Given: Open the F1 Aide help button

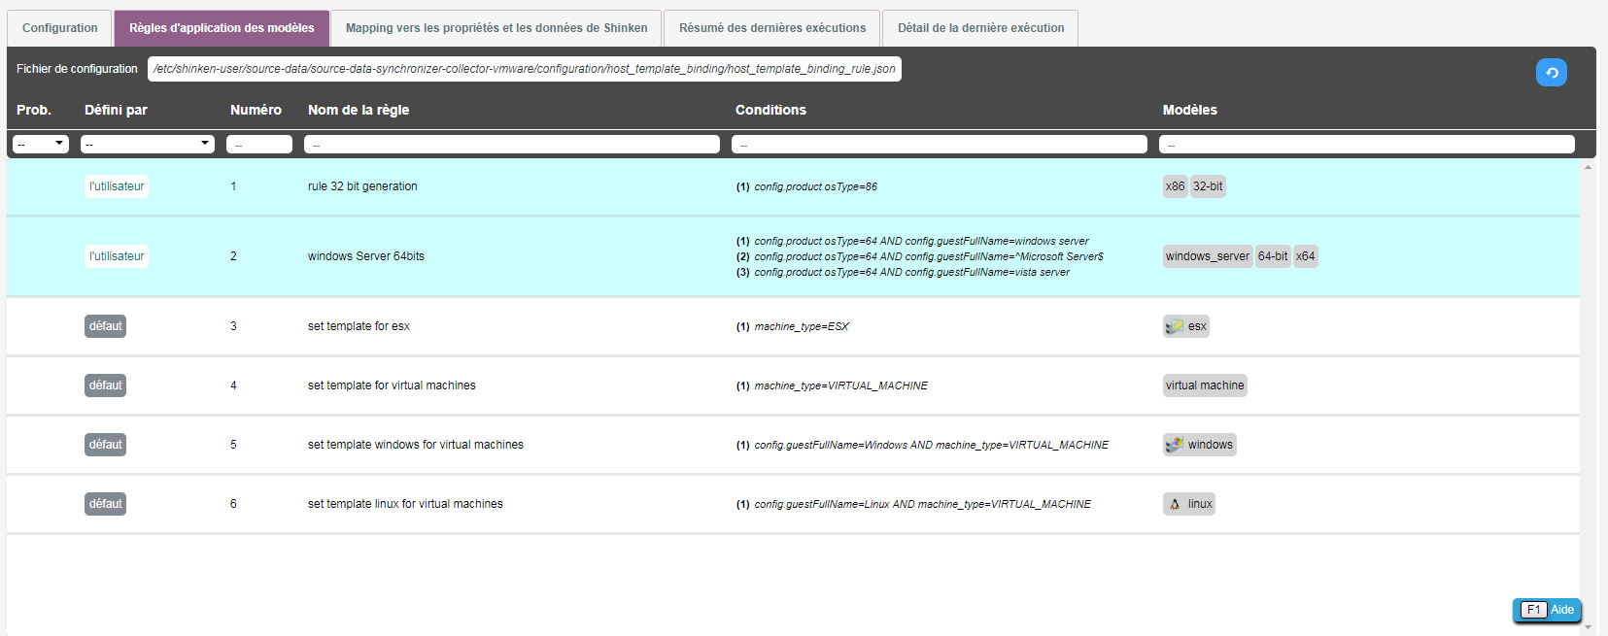Looking at the screenshot, I should tap(1547, 610).
